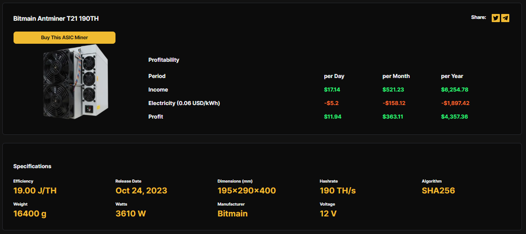Click power value 3610 W
526x234 pixels.
131,214
